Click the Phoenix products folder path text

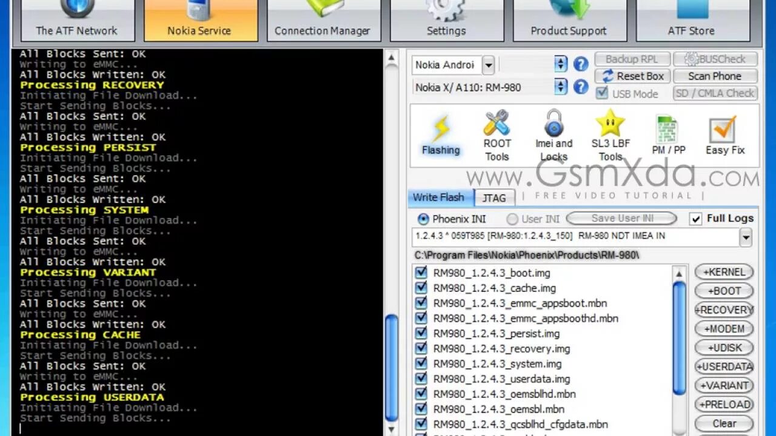(x=527, y=255)
